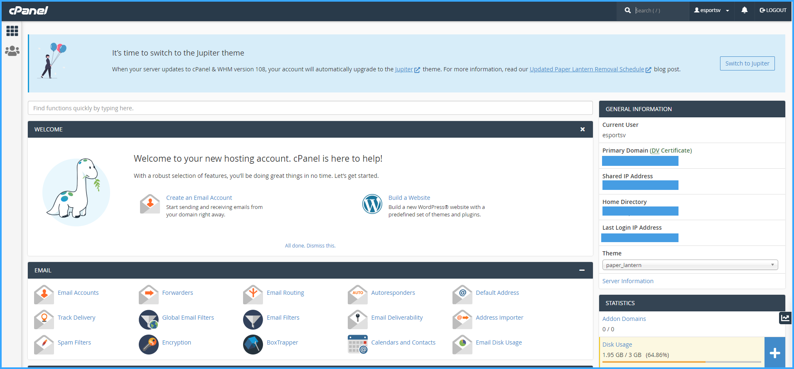Click the Encryption key icon
The height and width of the screenshot is (369, 794).
pos(149,344)
